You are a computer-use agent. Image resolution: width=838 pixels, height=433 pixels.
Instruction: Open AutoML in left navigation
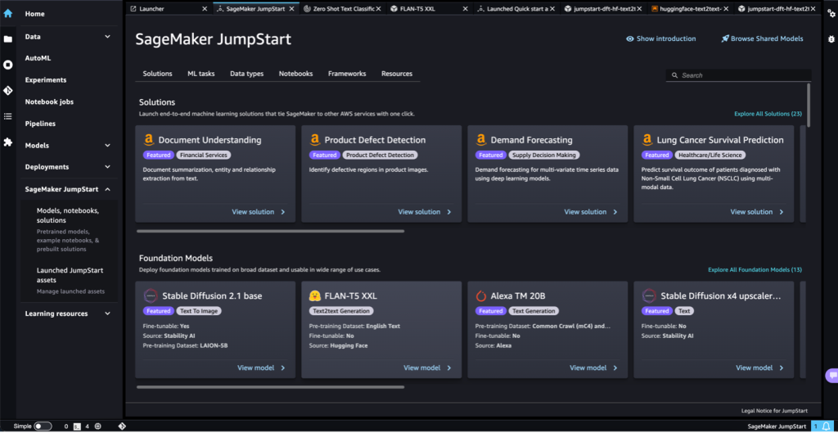point(38,58)
